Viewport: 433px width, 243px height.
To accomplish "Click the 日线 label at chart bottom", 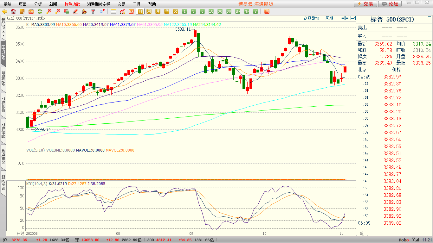I will click(x=20, y=234).
